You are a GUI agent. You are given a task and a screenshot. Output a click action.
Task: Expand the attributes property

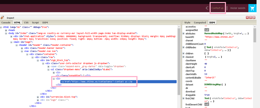coord(183,33)
